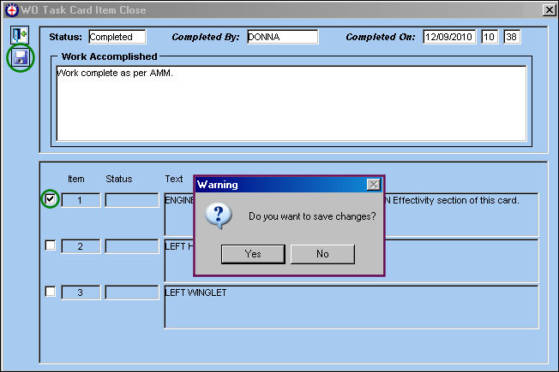Click the status field of item 1
559x372 pixels.
(x=132, y=200)
